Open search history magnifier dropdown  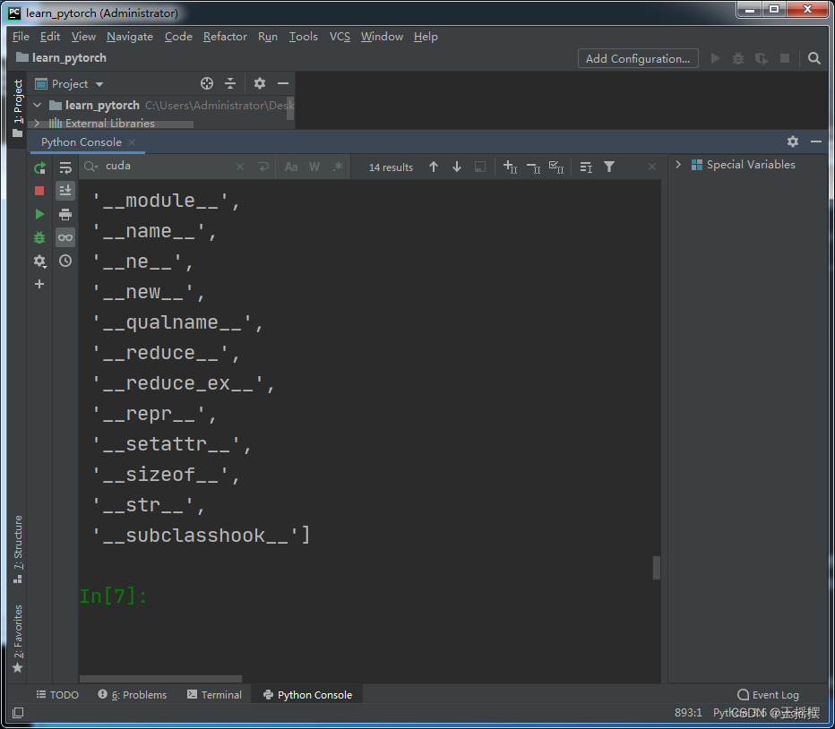coord(90,167)
